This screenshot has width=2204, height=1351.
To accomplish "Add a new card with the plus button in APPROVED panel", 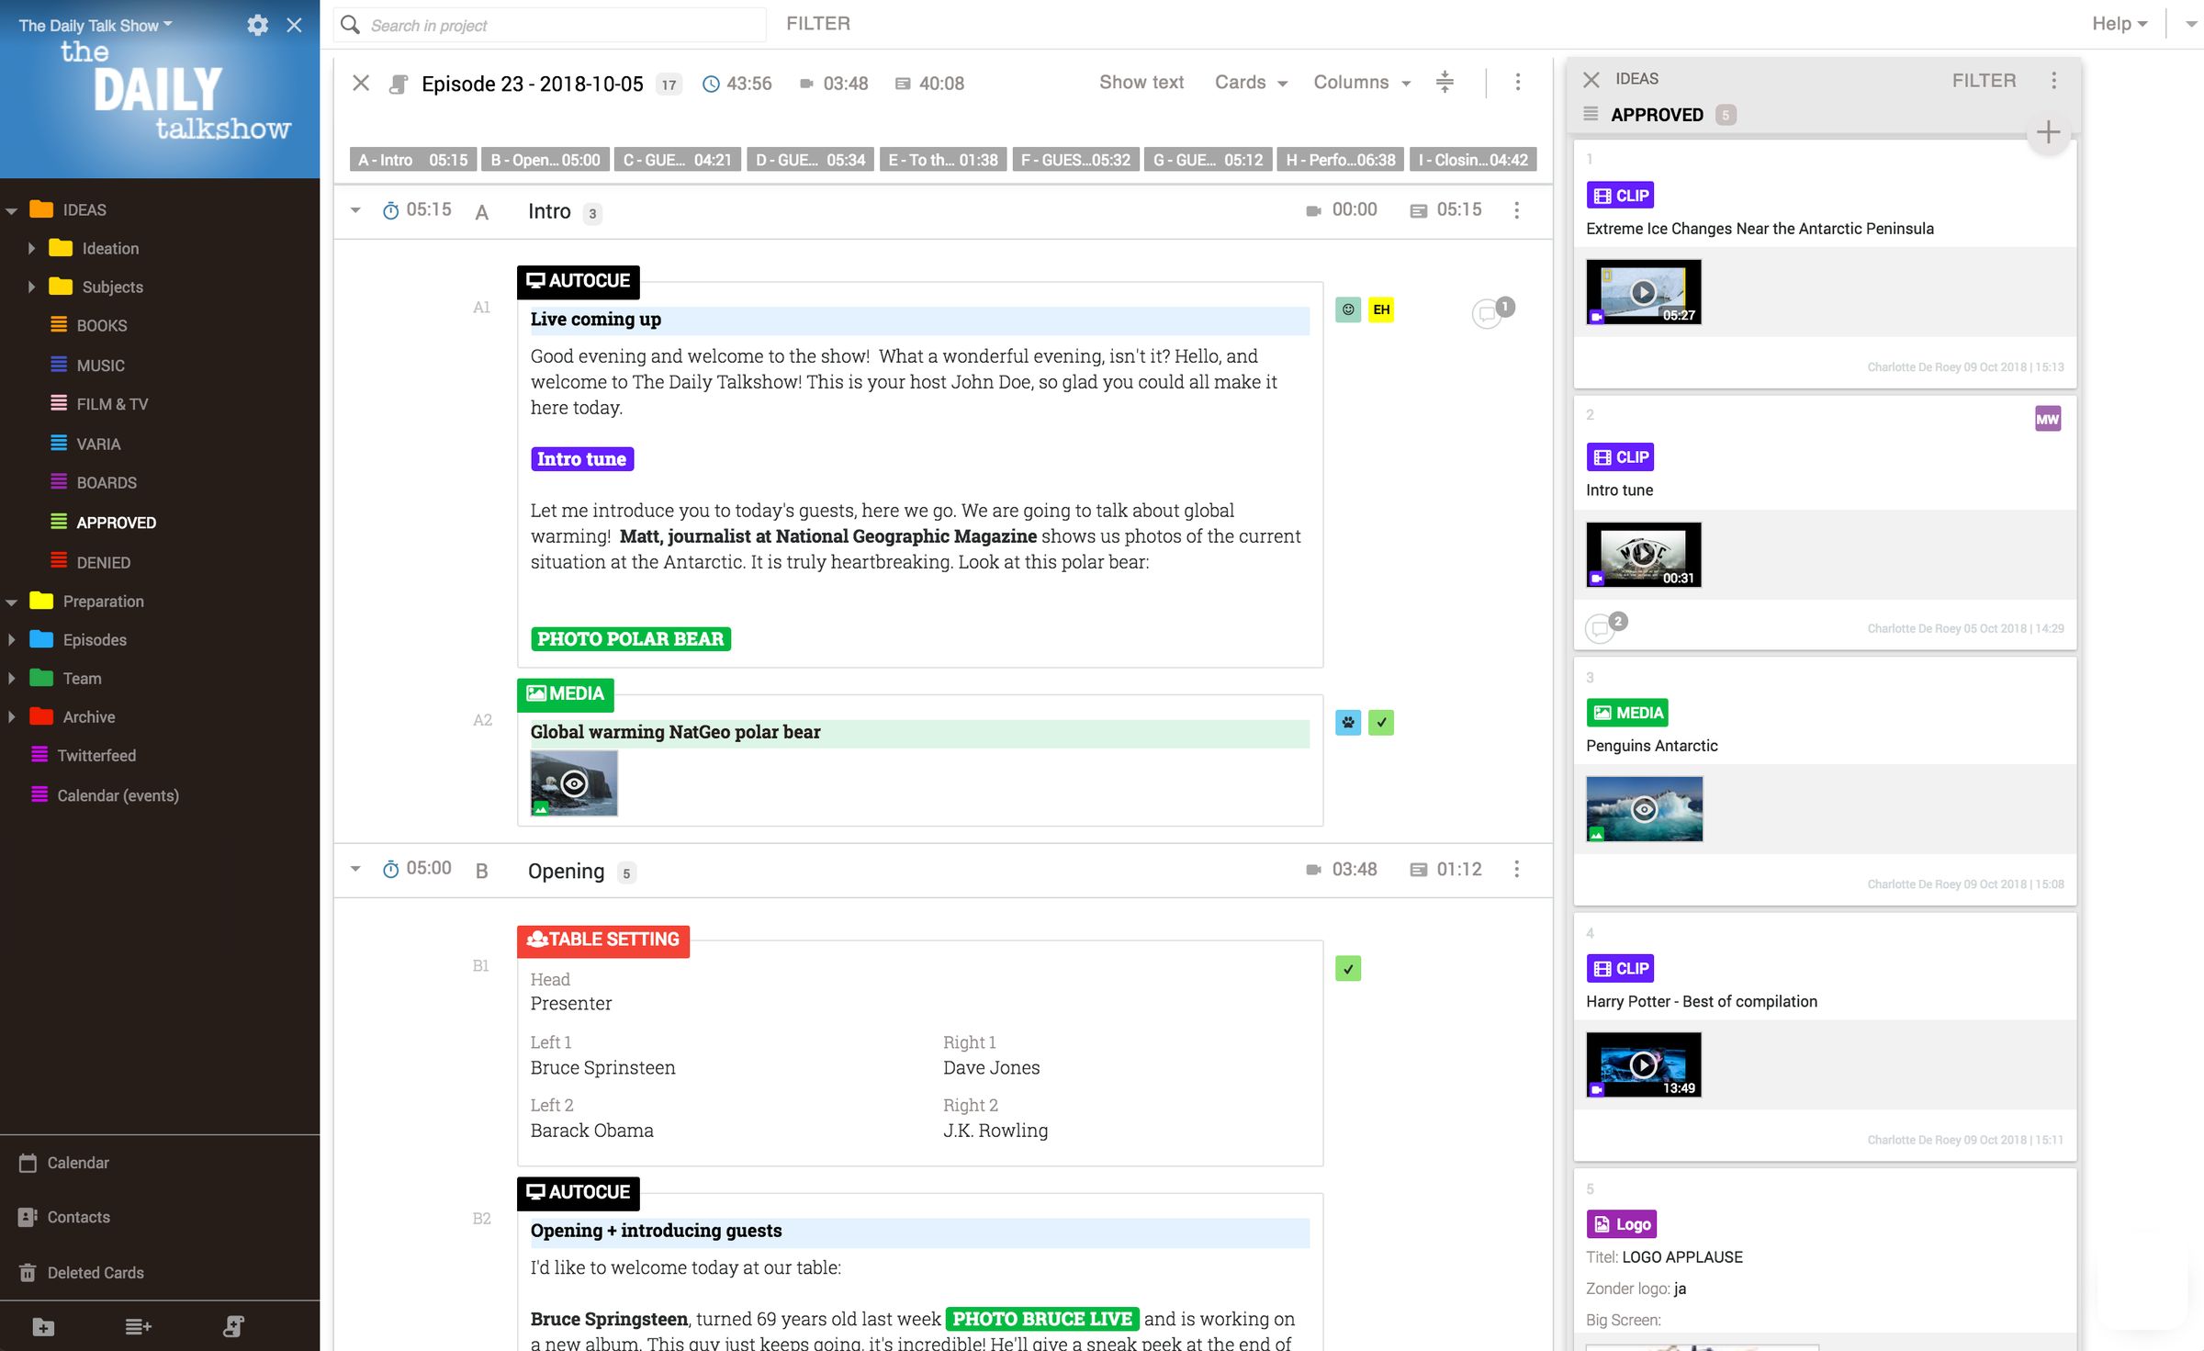I will coord(2047,131).
